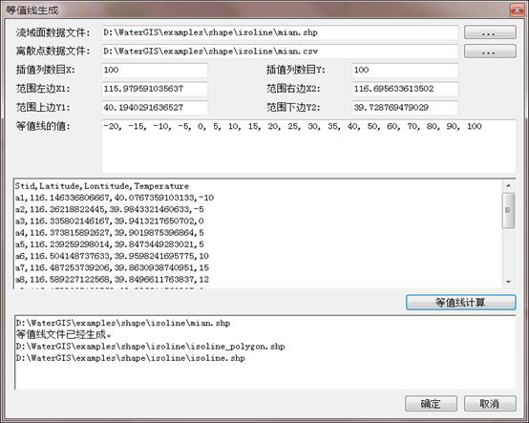Click the isoline_polygon.shp output path
Image resolution: width=529 pixels, height=423 pixels.
click(150, 347)
